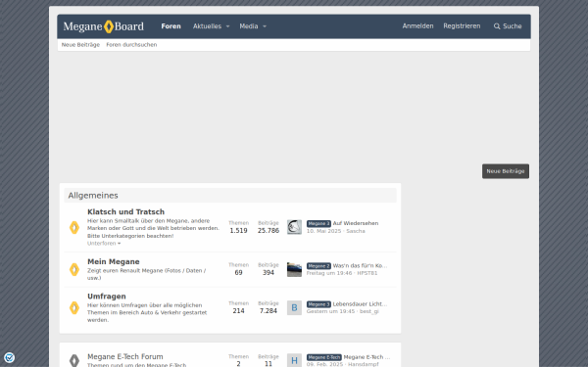Click the 10. Mai 2025 date
The width and height of the screenshot is (588, 367).
pos(324,231)
